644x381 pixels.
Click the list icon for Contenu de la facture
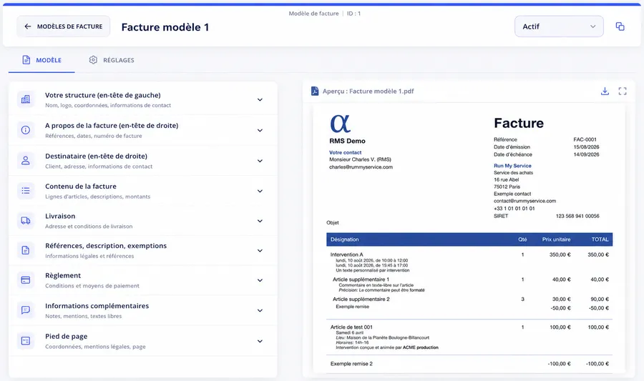click(x=26, y=191)
